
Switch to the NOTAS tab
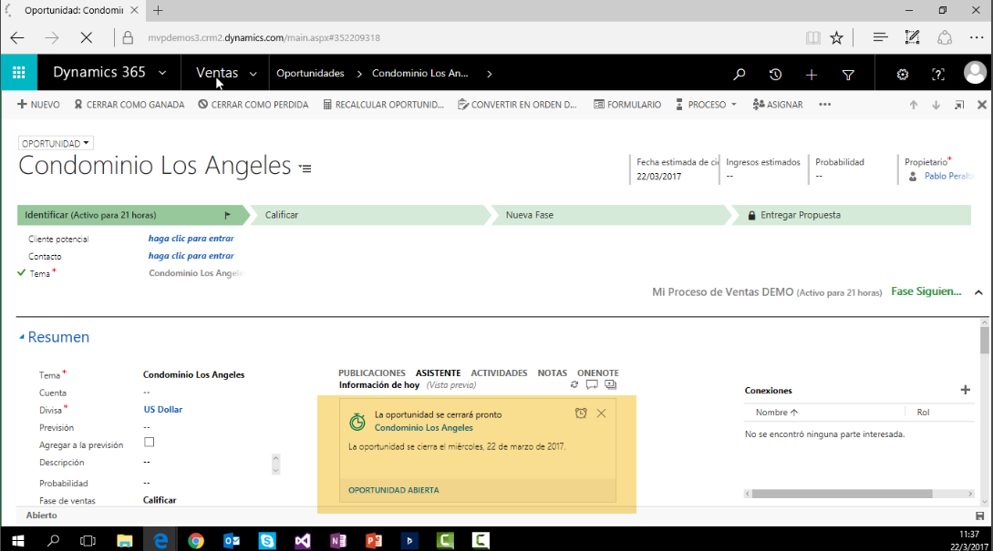[x=552, y=372]
